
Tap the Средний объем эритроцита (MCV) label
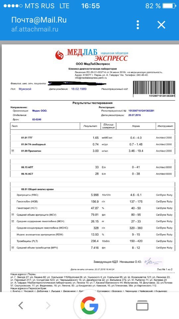(x=36, y=215)
